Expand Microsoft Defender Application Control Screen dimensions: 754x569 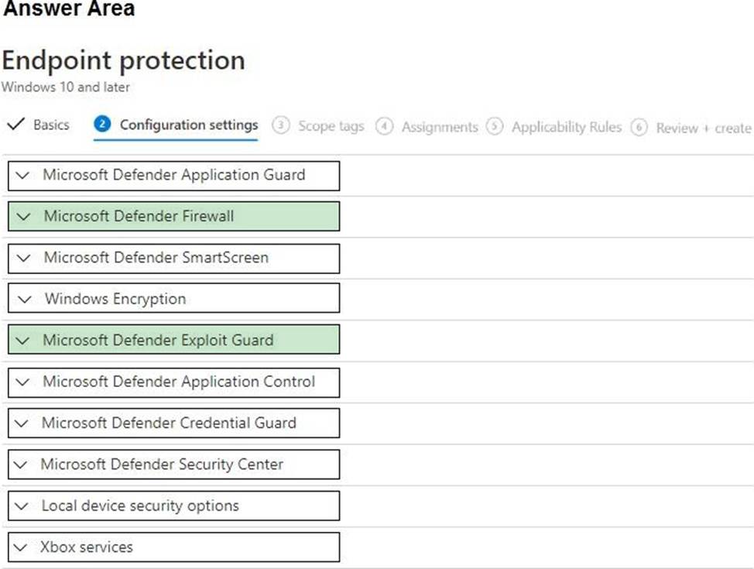click(173, 382)
